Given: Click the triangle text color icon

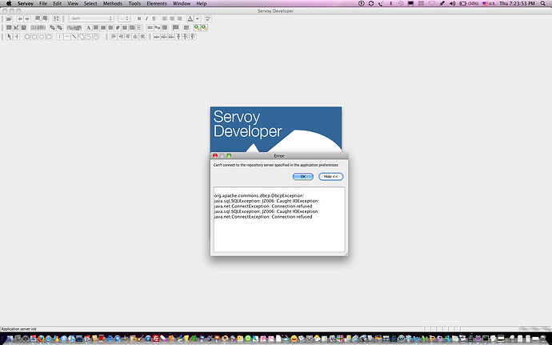Looking at the screenshot, I should click(x=190, y=18).
